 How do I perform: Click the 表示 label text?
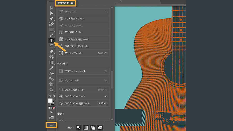pyautogui.click(x=70, y=128)
